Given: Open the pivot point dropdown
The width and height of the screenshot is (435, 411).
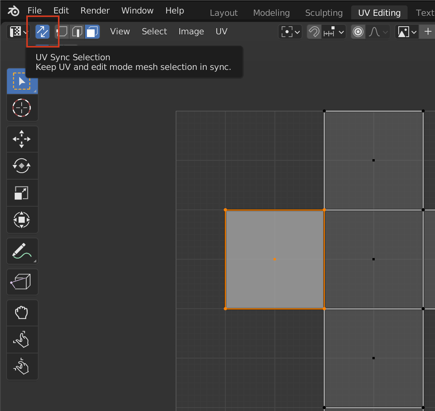Looking at the screenshot, I should pyautogui.click(x=290, y=32).
